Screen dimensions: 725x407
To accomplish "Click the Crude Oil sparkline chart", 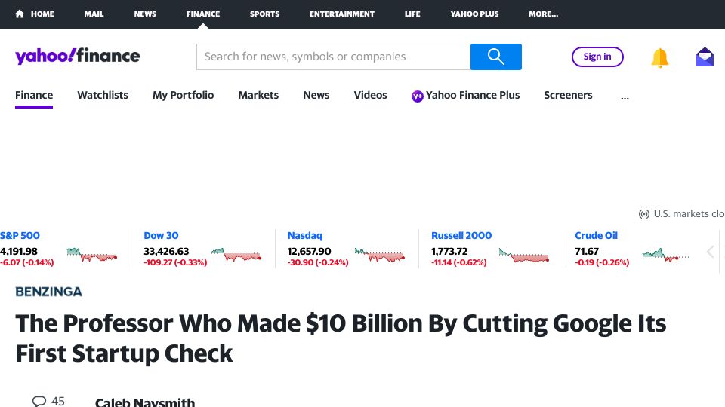I will coord(666,254).
